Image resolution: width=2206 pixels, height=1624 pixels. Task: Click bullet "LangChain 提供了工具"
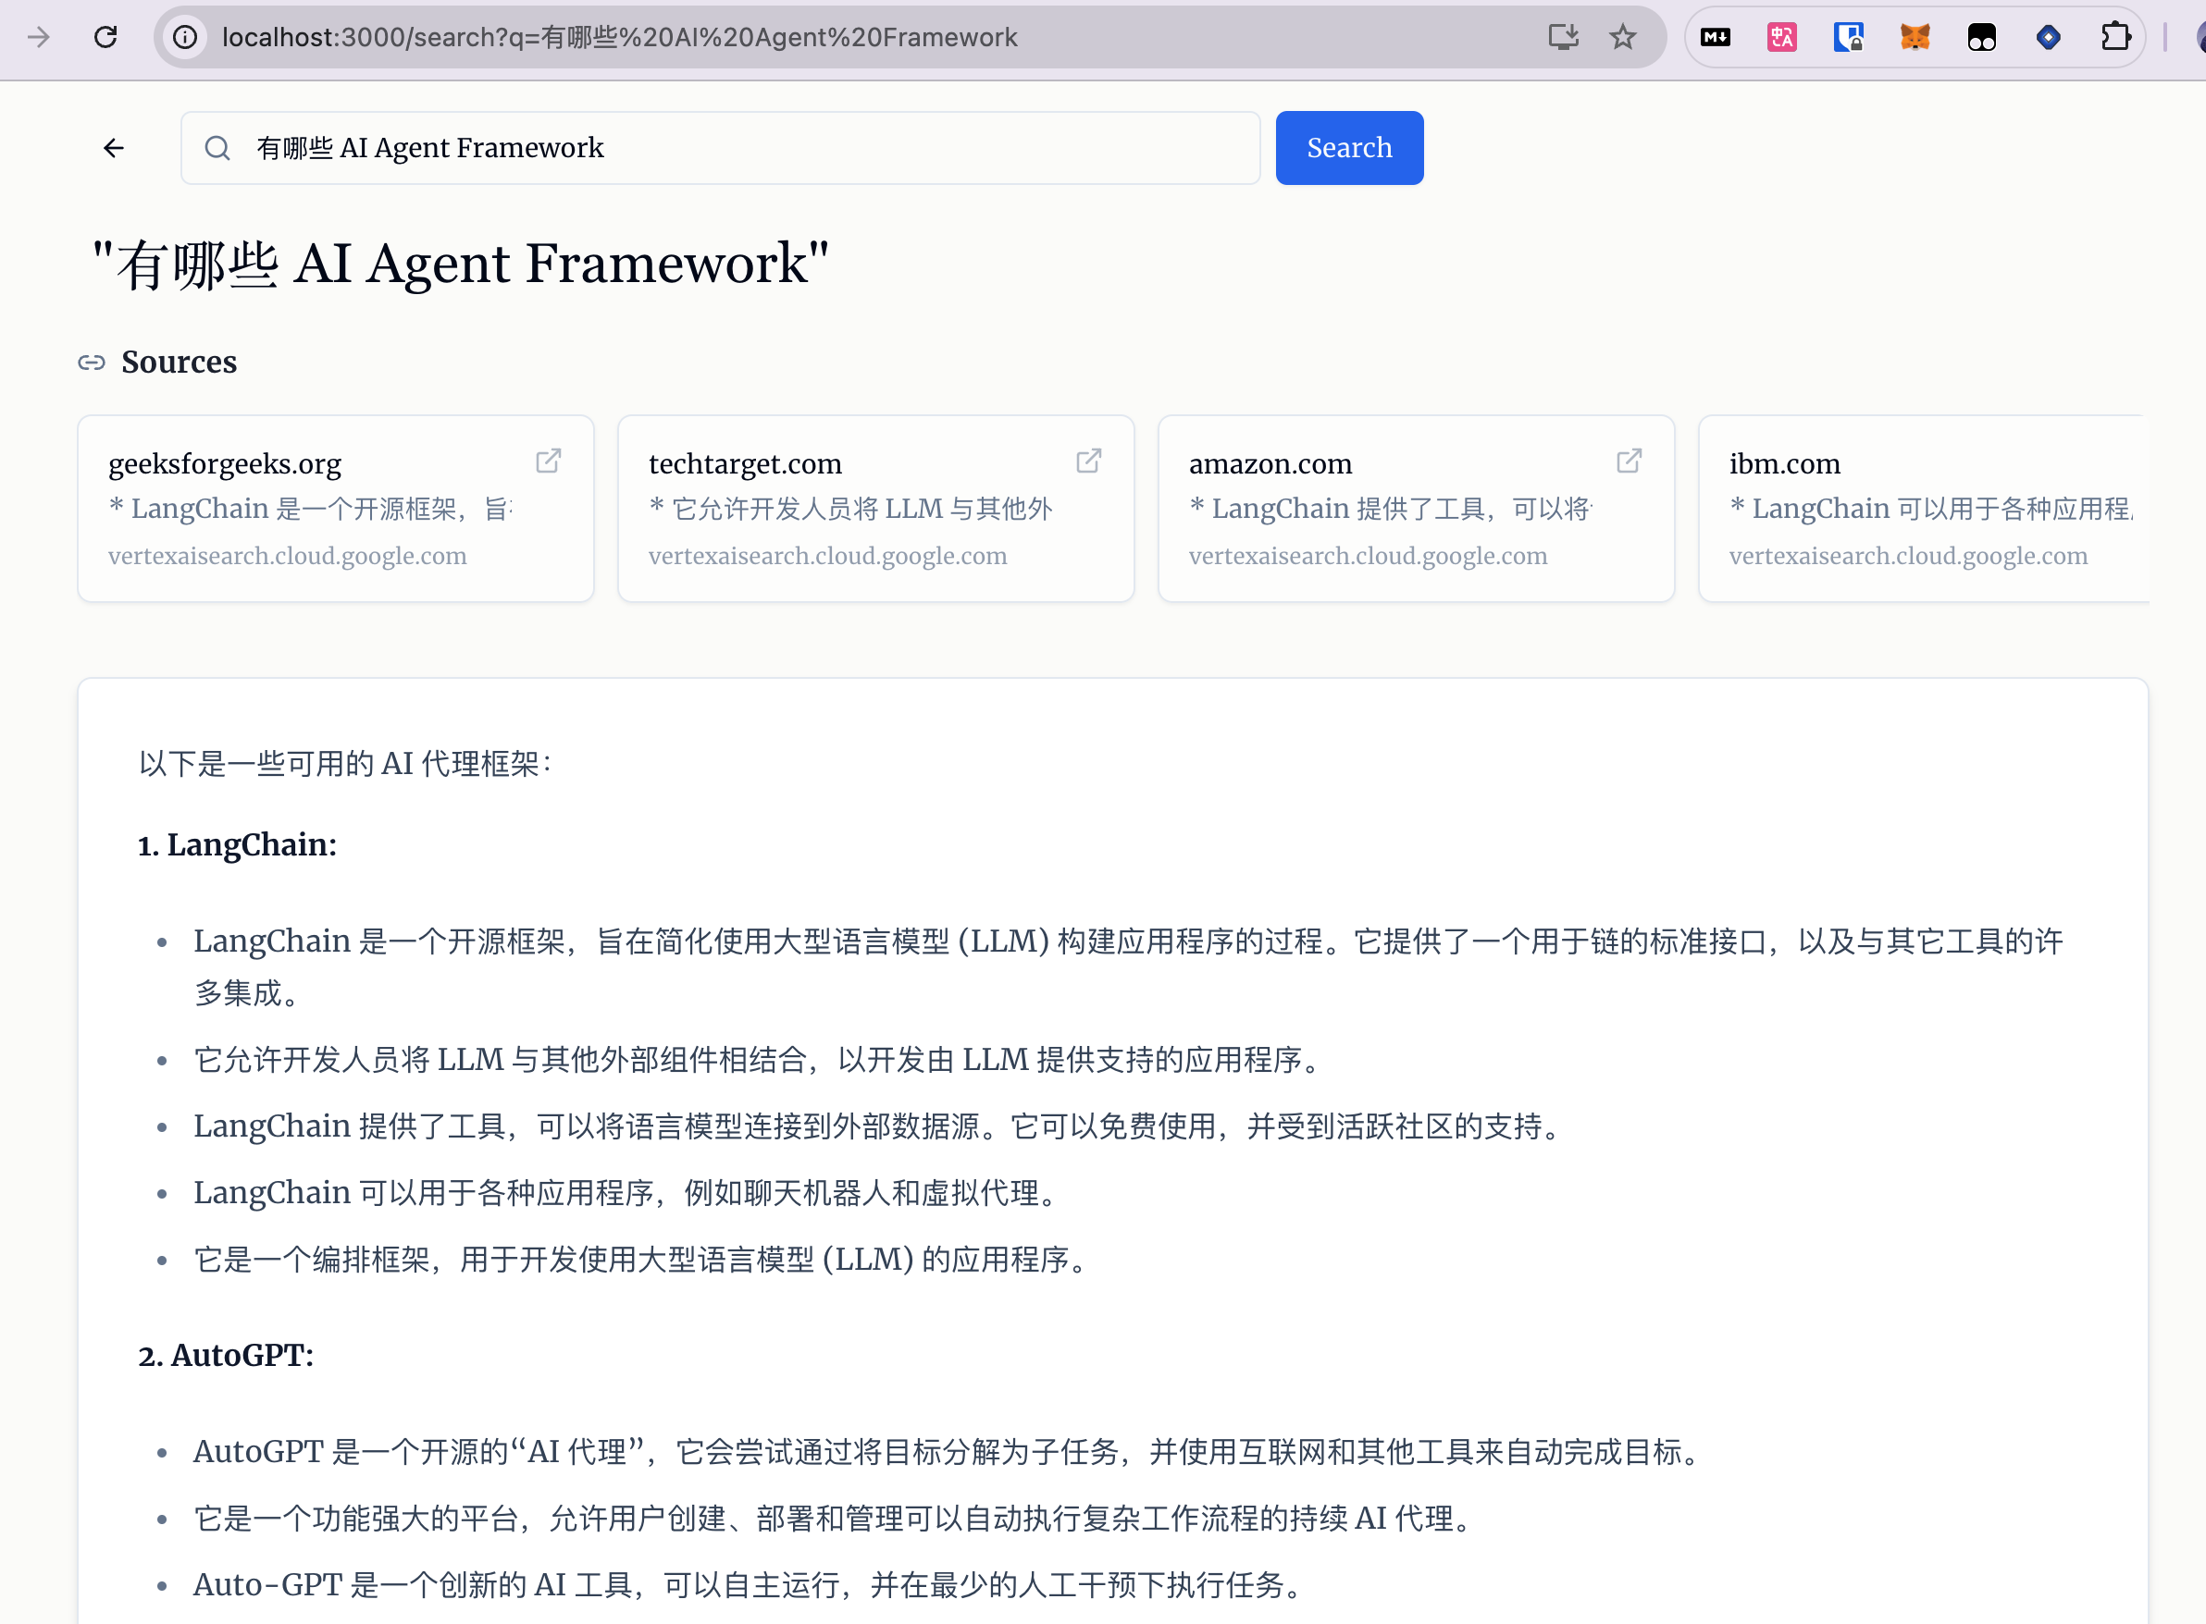[878, 1126]
